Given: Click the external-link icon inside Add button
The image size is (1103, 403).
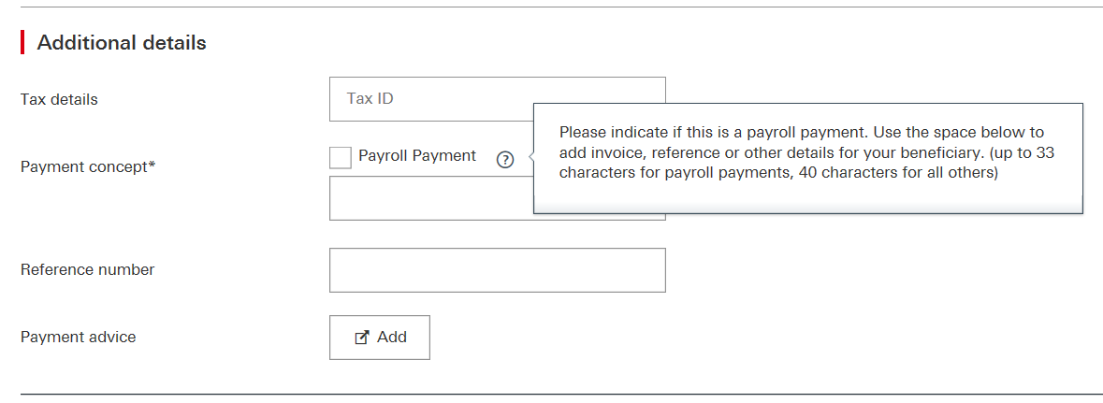Looking at the screenshot, I should (361, 338).
